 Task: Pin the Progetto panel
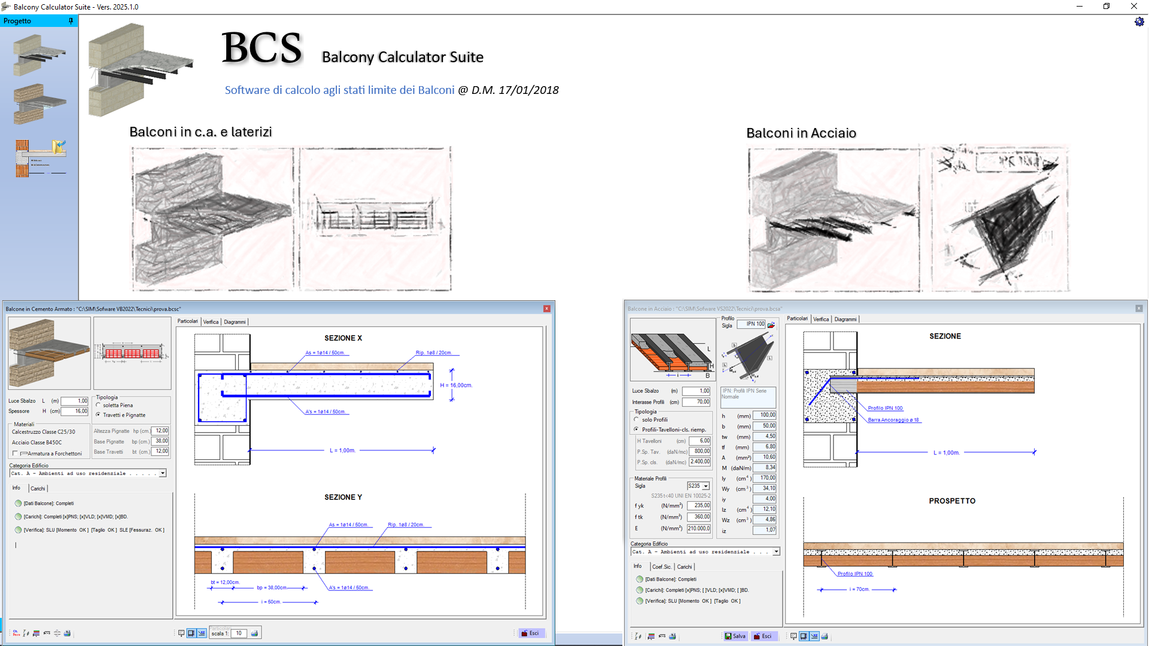[71, 21]
